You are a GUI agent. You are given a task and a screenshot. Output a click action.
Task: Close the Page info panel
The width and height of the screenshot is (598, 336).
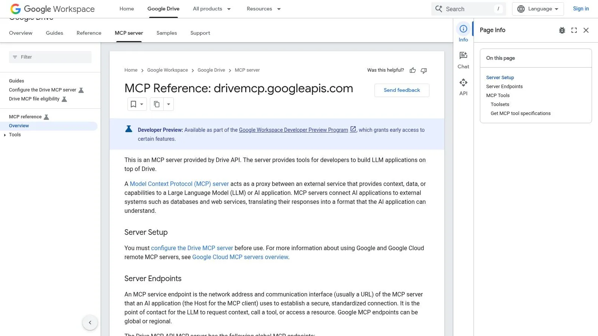(586, 30)
